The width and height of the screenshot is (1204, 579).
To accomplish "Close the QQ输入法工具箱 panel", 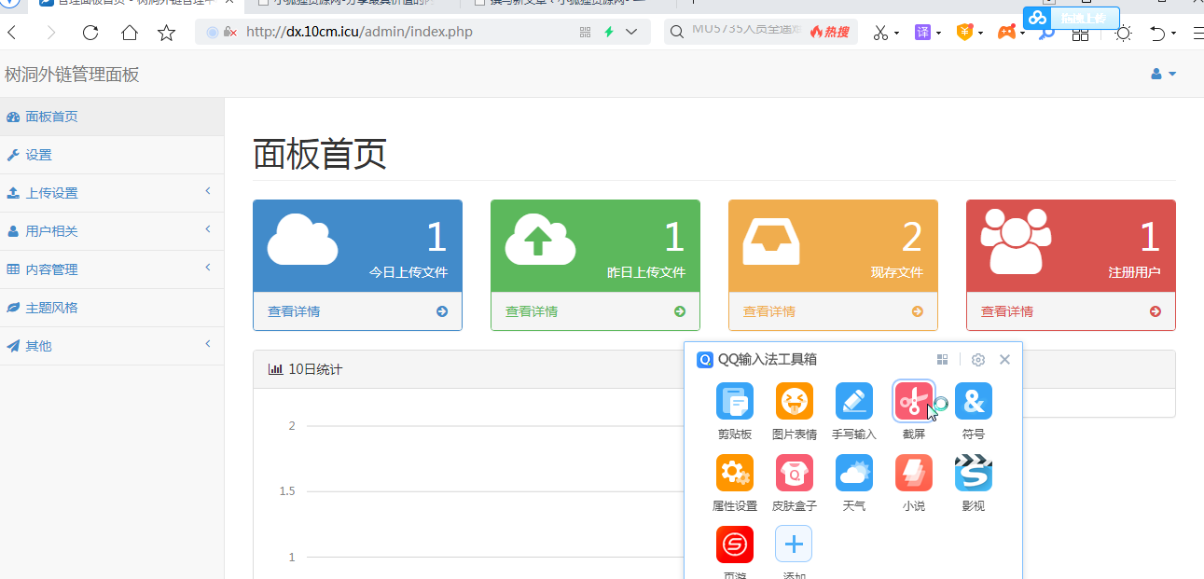I will [x=1004, y=360].
